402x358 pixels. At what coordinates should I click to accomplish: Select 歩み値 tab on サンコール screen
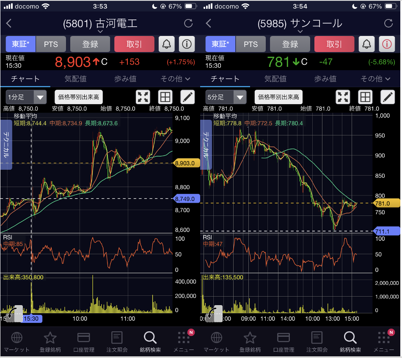325,79
